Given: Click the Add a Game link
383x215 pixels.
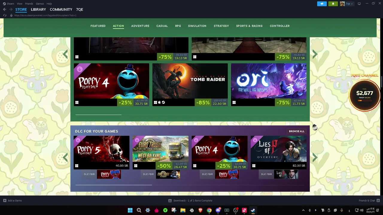Looking at the screenshot, I should pyautogui.click(x=15, y=201).
